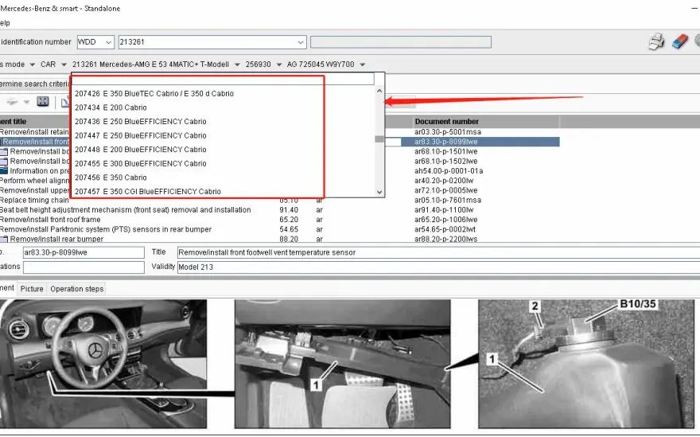Switch to the Operation steps tab

(77, 289)
